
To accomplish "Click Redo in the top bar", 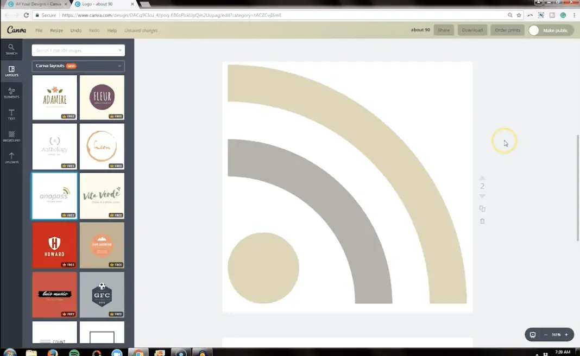I will click(x=94, y=30).
